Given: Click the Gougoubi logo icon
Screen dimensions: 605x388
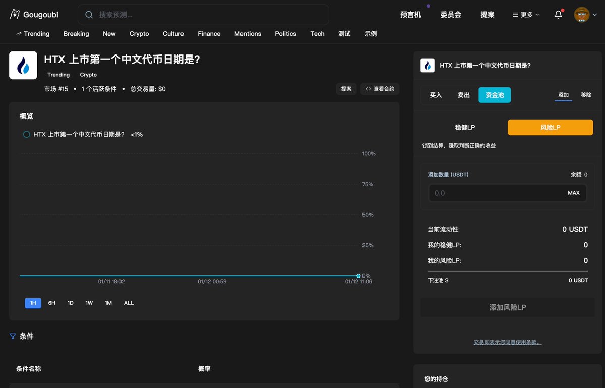Looking at the screenshot, I should click(x=15, y=14).
